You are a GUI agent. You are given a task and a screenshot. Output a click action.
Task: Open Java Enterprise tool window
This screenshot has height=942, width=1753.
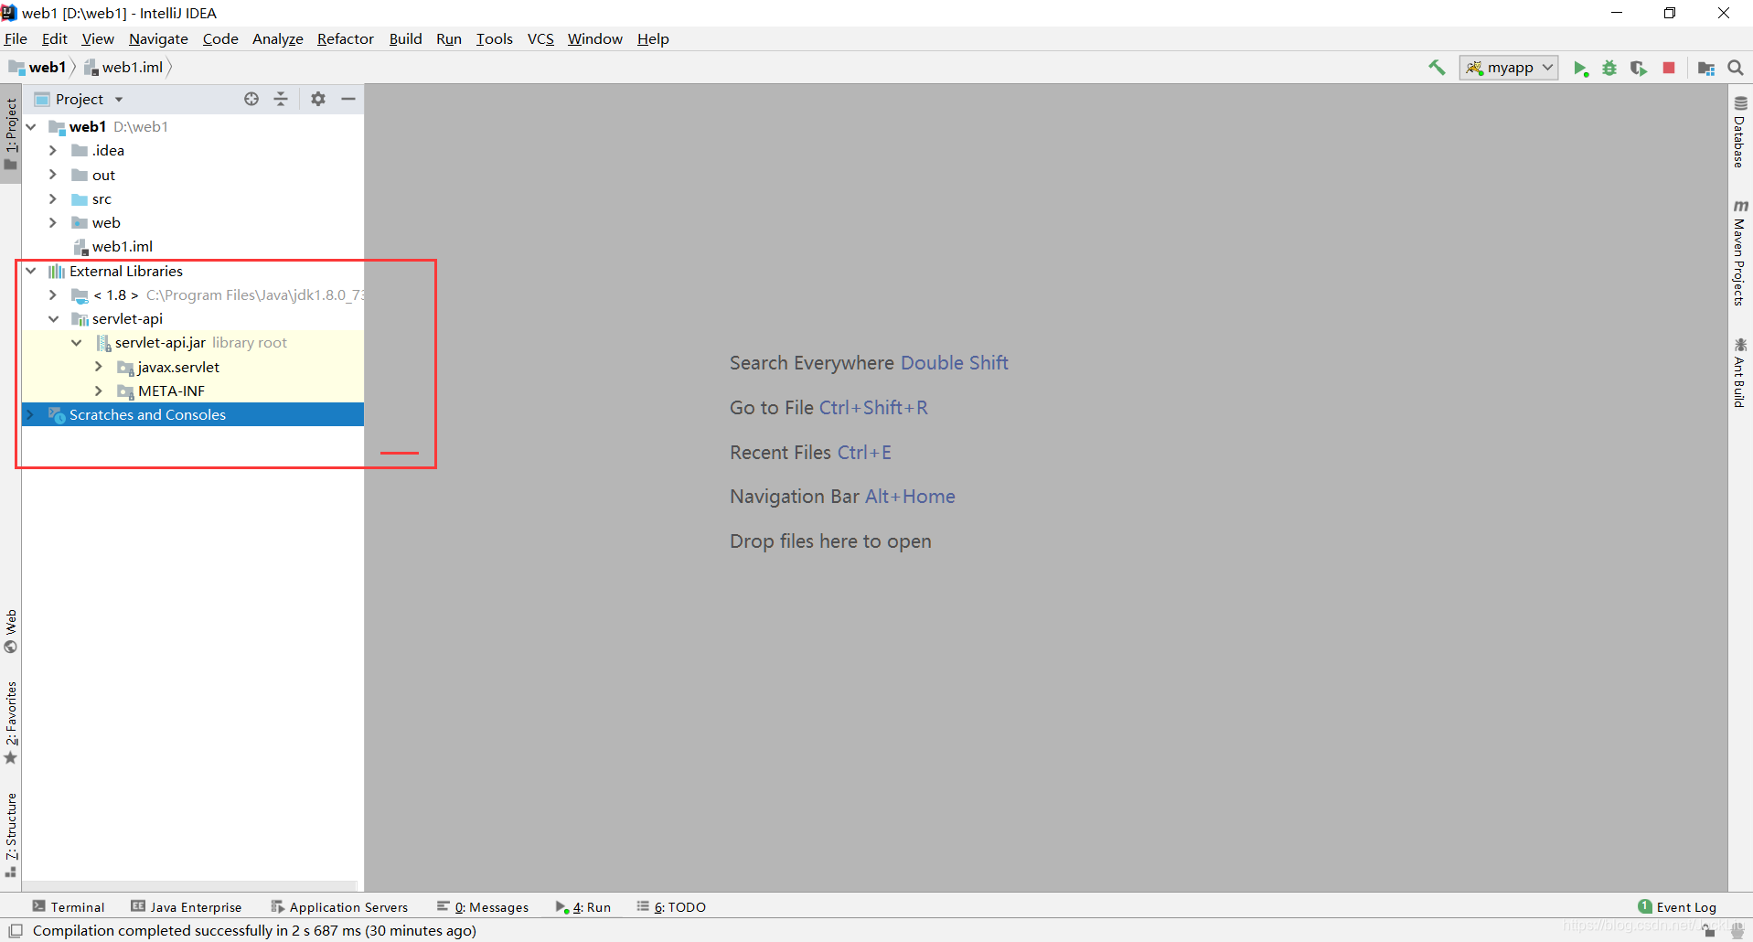point(187,907)
